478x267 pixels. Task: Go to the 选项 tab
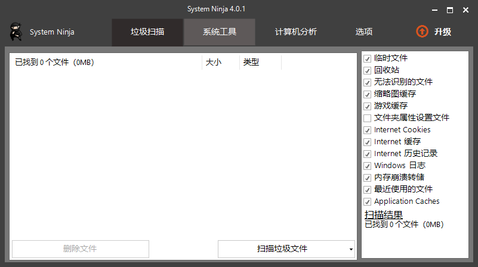coord(364,32)
